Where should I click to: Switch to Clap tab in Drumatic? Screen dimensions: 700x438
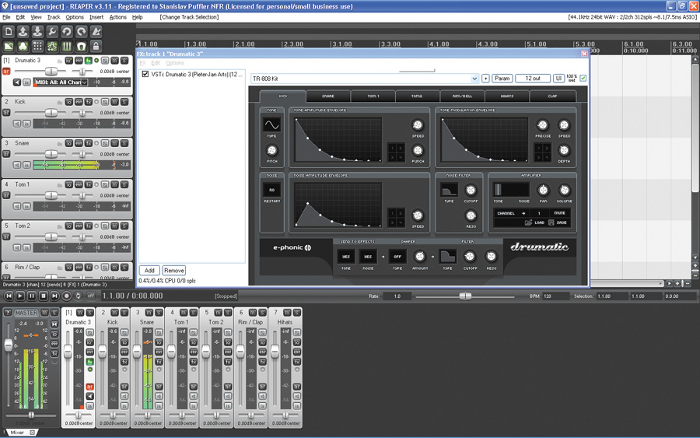pos(552,96)
